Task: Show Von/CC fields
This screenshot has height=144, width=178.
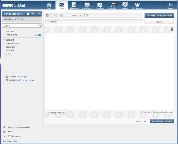Action: click(159, 22)
